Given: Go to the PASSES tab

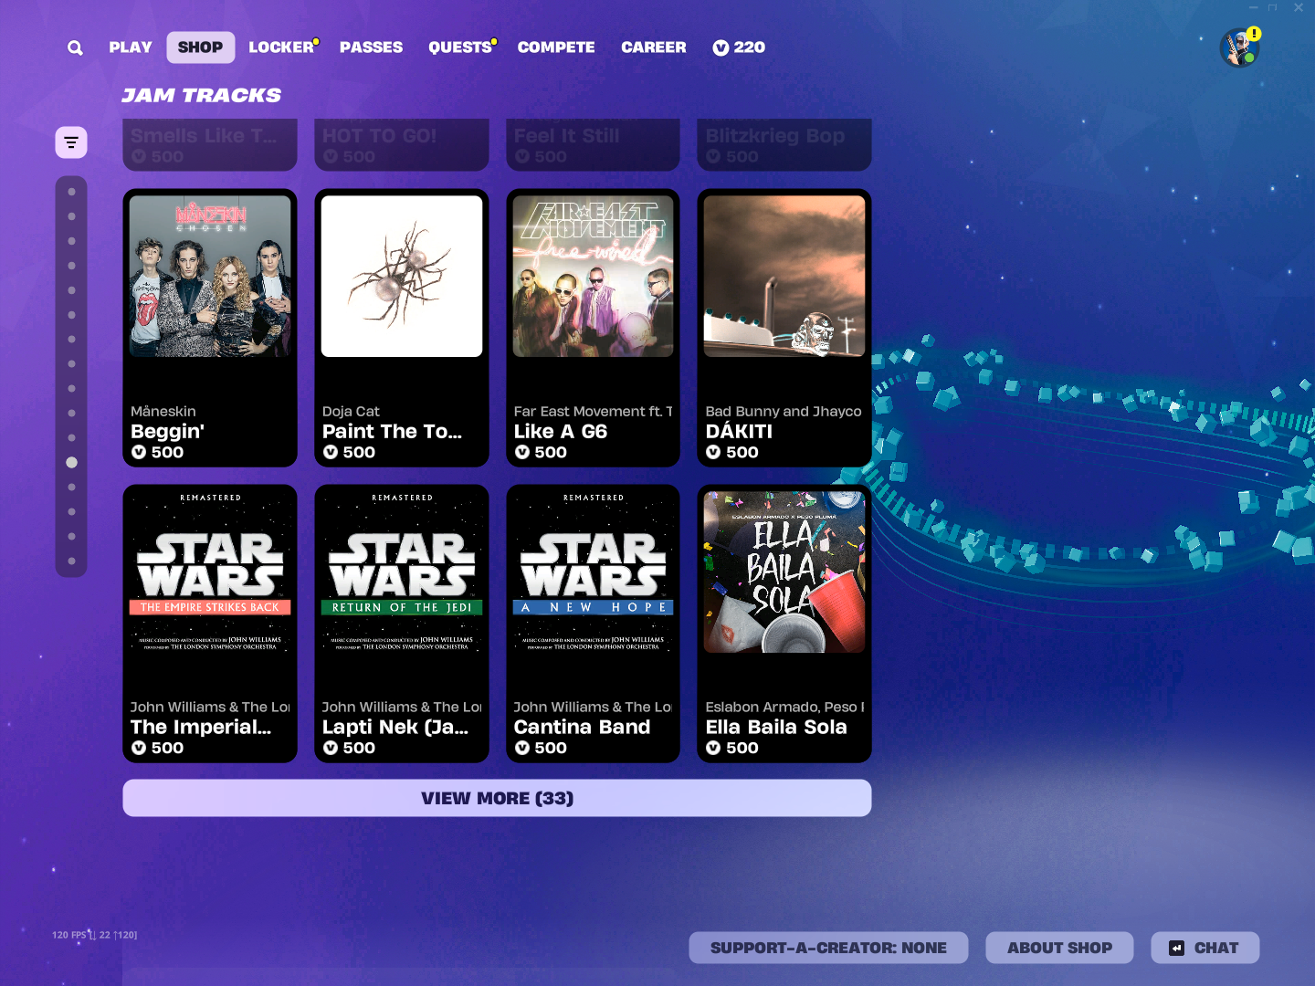Looking at the screenshot, I should tap(371, 47).
